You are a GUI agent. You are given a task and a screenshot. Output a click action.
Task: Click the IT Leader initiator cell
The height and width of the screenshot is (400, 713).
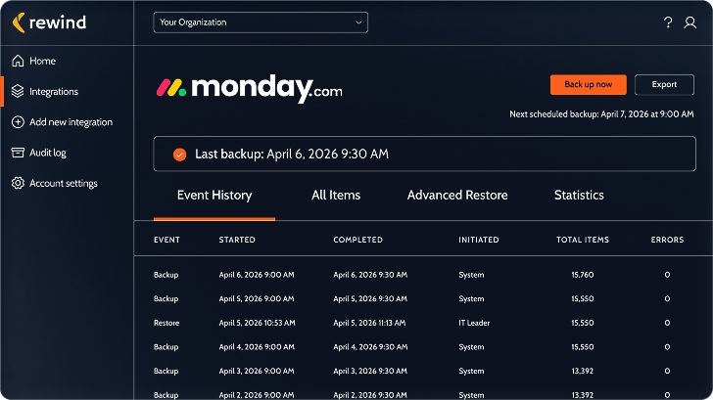(x=474, y=323)
